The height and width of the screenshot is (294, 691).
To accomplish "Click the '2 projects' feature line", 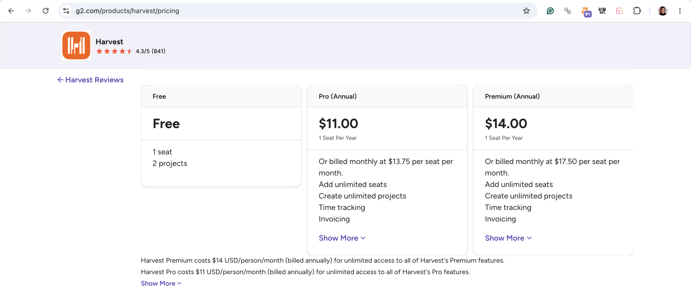I will point(170,163).
